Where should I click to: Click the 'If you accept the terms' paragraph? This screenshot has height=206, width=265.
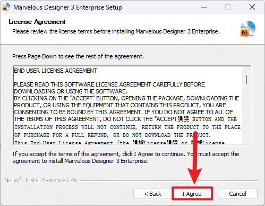pyautogui.click(x=126, y=158)
